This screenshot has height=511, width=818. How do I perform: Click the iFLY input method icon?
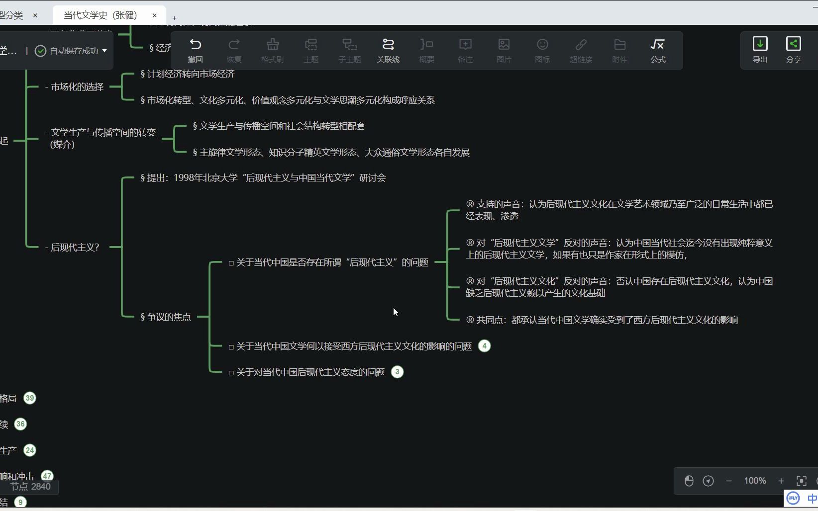(x=793, y=498)
